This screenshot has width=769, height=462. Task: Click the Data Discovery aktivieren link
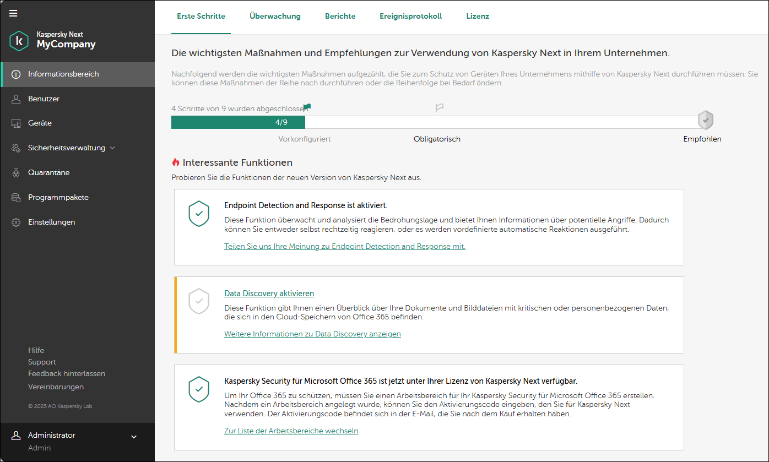pos(269,293)
